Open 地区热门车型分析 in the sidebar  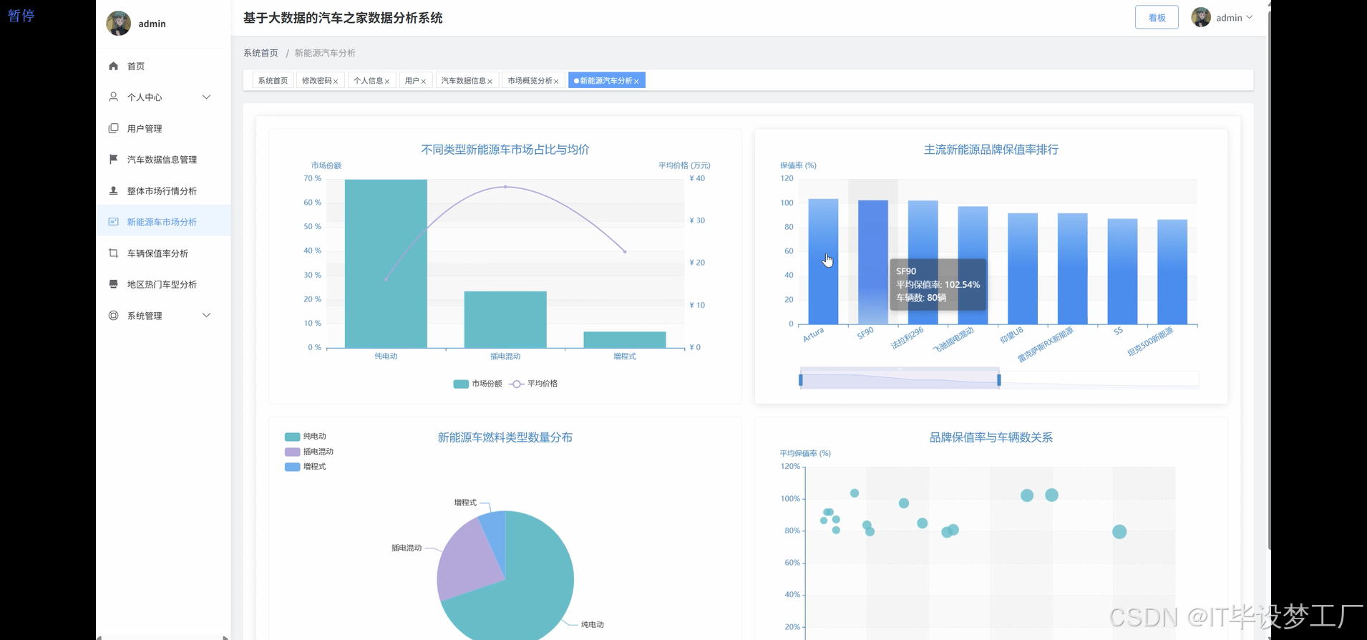click(163, 284)
